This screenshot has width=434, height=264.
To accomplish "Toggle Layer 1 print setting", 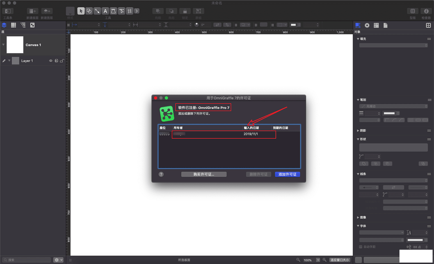I will click(x=56, y=61).
